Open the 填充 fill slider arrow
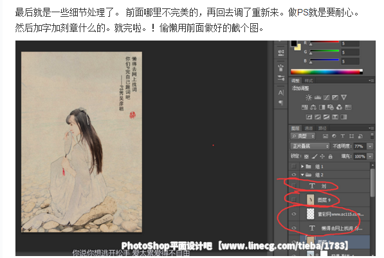The height and width of the screenshot is (258, 384). pos(370,156)
